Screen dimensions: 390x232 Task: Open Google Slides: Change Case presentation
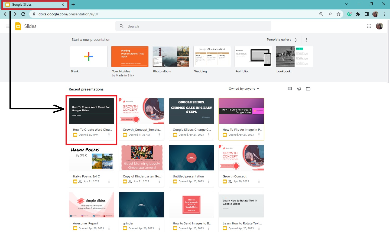point(191,111)
